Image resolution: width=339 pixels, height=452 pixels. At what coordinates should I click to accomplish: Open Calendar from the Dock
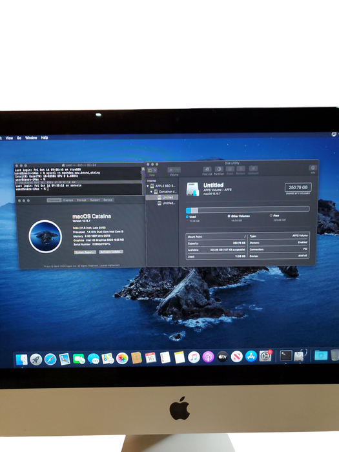click(x=150, y=358)
